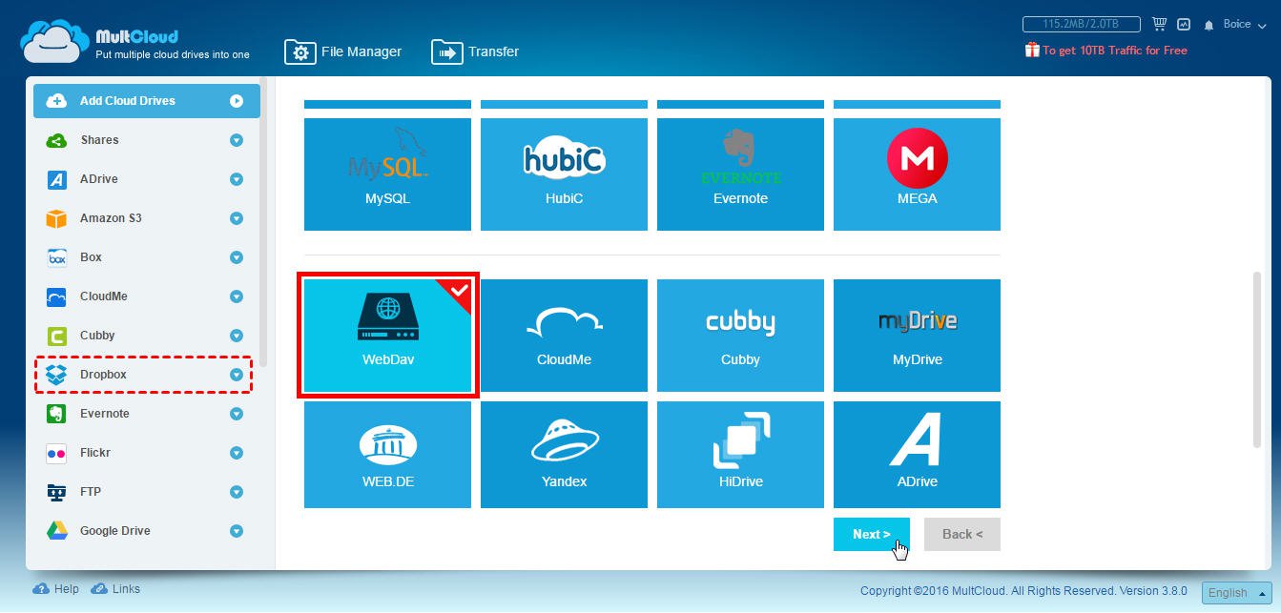Open Cubby entry in sidebar
This screenshot has width=1281, height=613.
click(147, 336)
